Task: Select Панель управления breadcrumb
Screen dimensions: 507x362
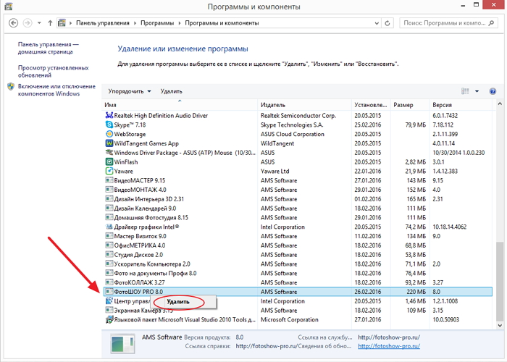Action: (x=103, y=23)
